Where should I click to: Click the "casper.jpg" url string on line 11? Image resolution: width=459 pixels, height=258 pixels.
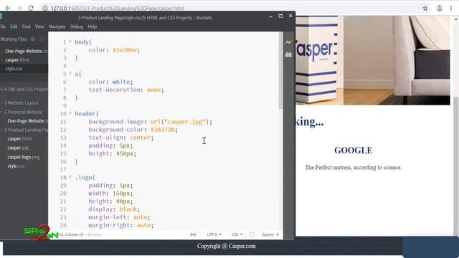click(x=185, y=122)
